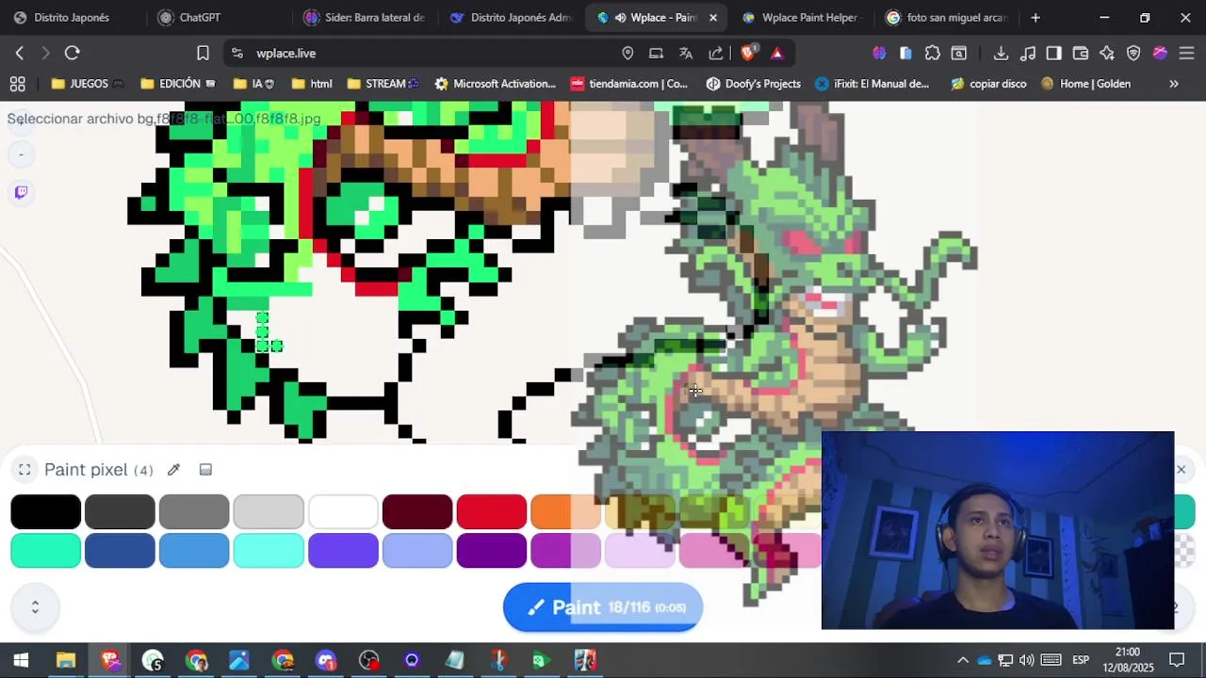
Task: Open Brave Shields lion icon
Action: (x=748, y=54)
